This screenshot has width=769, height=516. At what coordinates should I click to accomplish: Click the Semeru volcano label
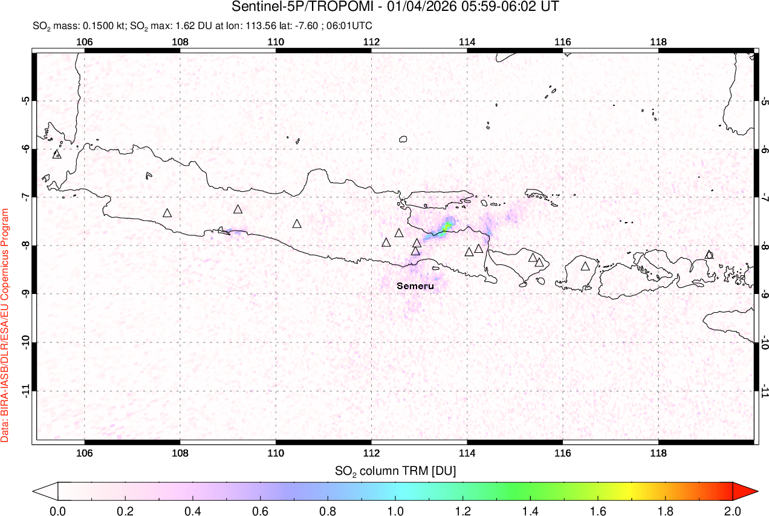tap(415, 286)
